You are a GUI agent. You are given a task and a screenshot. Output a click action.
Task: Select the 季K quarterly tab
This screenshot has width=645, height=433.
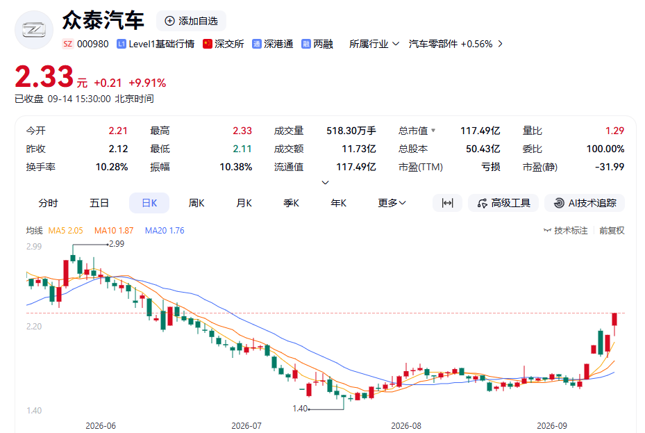[x=291, y=203]
